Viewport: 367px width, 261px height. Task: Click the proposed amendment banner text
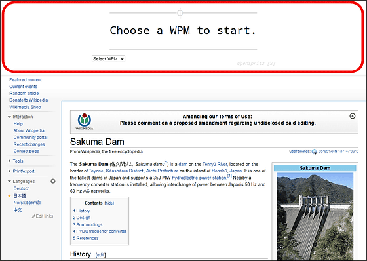(218, 123)
